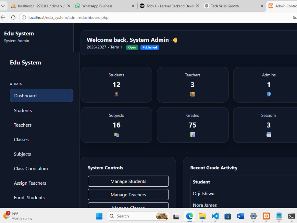Click the Microsoft Edge taskbar icon
This screenshot has height=223, width=297.
tap(189, 216)
